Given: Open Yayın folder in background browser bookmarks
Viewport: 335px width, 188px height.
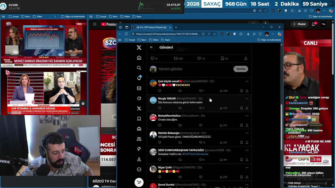Looking at the screenshot, I should pos(137,16).
